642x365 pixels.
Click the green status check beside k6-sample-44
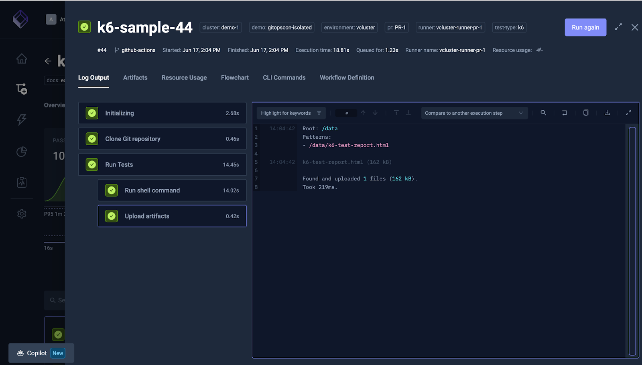pos(84,27)
